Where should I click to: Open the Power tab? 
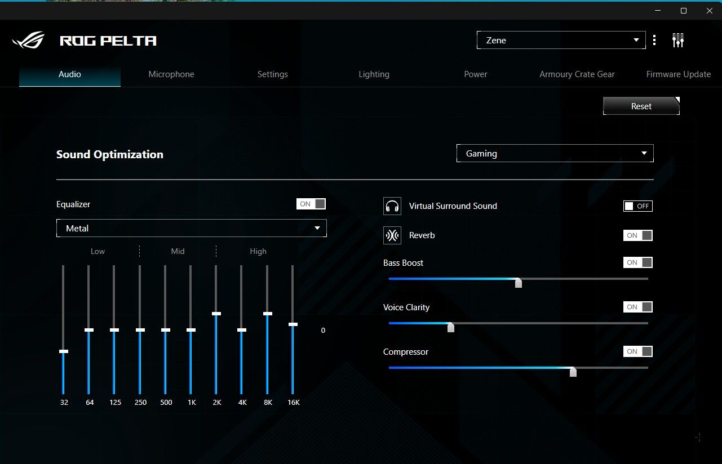point(476,74)
